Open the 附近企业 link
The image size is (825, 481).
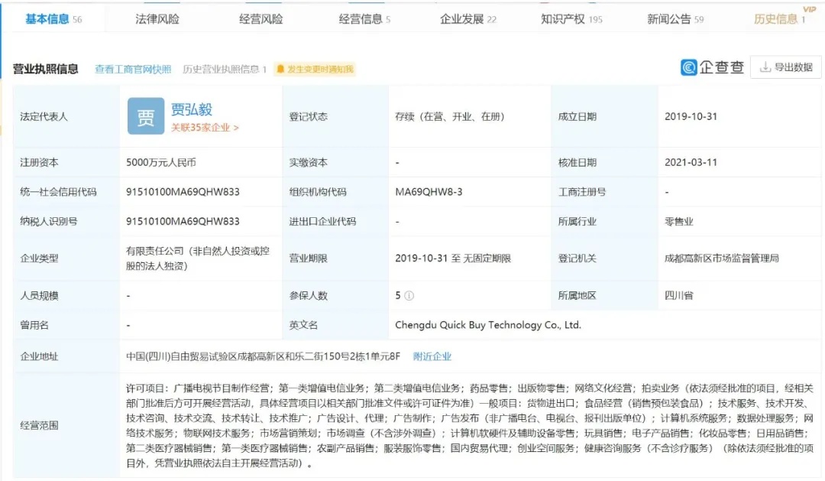point(433,356)
